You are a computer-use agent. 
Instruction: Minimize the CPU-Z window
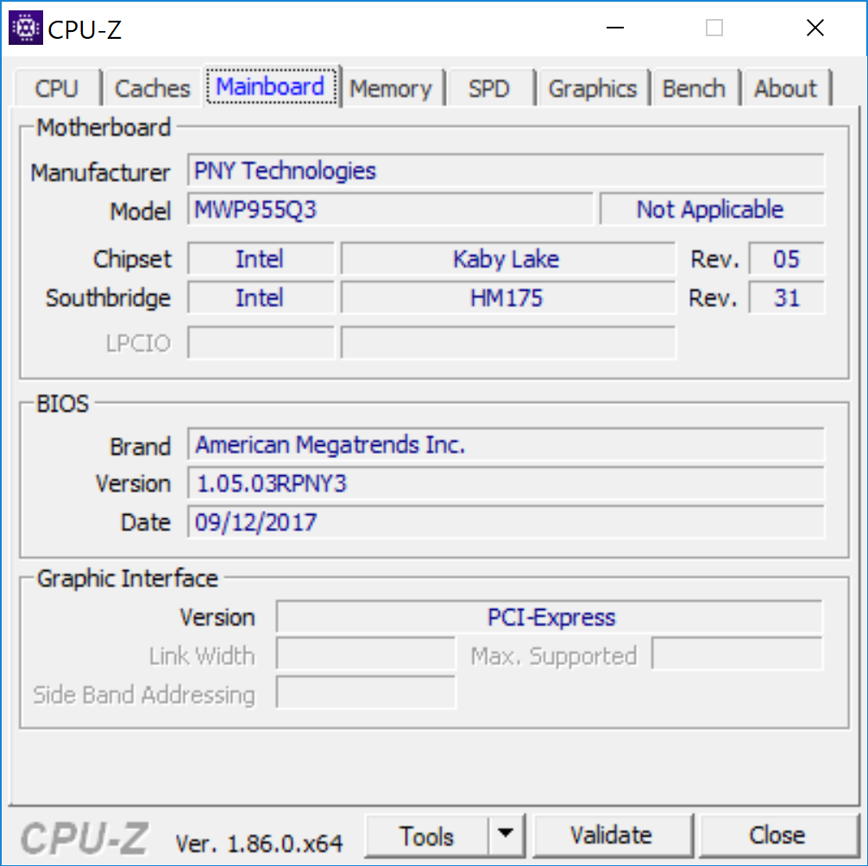tap(615, 27)
